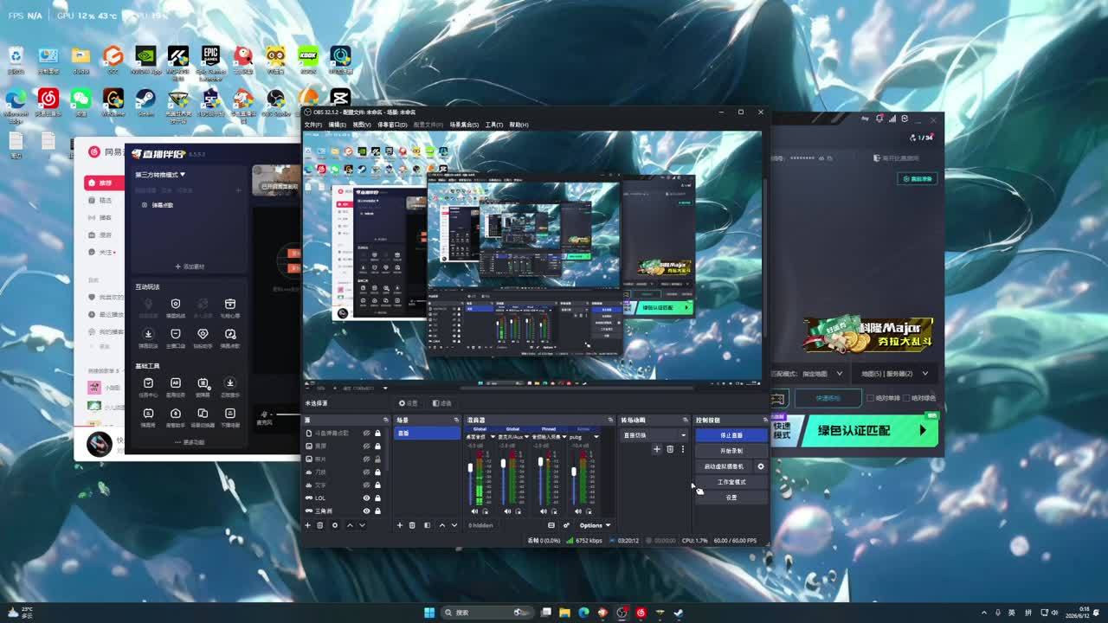
Task: Open virtual camera settings gear
Action: coord(761,466)
